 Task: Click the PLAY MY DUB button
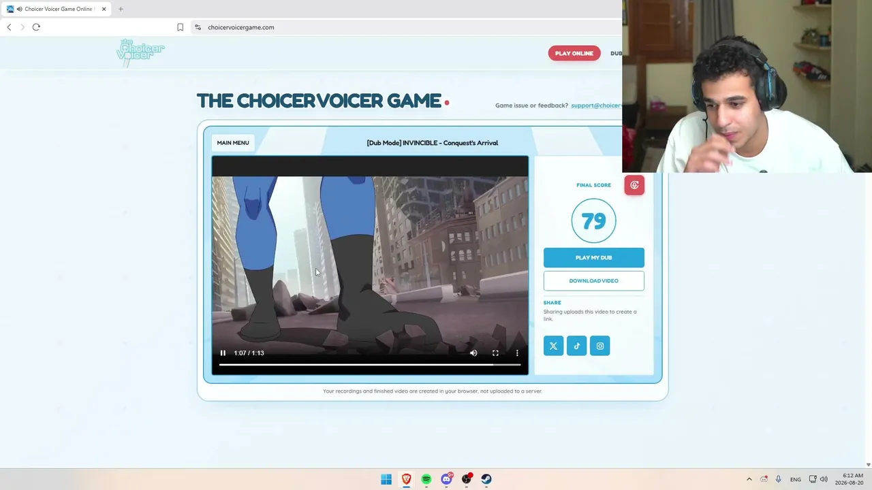coord(593,258)
